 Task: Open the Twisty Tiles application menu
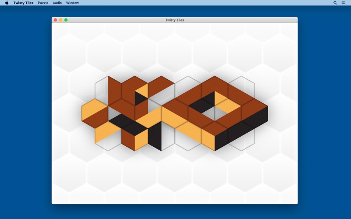click(23, 3)
